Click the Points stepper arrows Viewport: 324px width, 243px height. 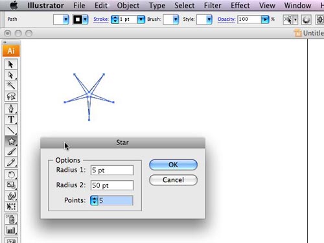click(x=94, y=200)
